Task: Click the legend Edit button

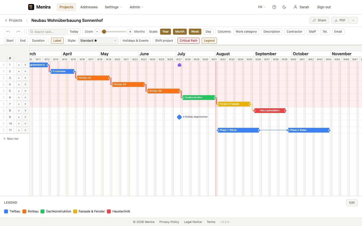Action: pos(352,203)
